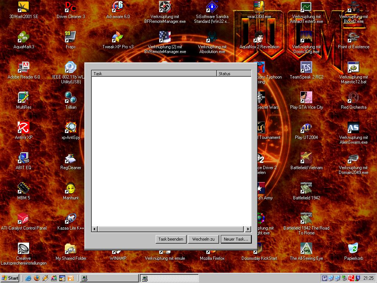
Task: Sort by the Task column header
Action: (x=154, y=73)
